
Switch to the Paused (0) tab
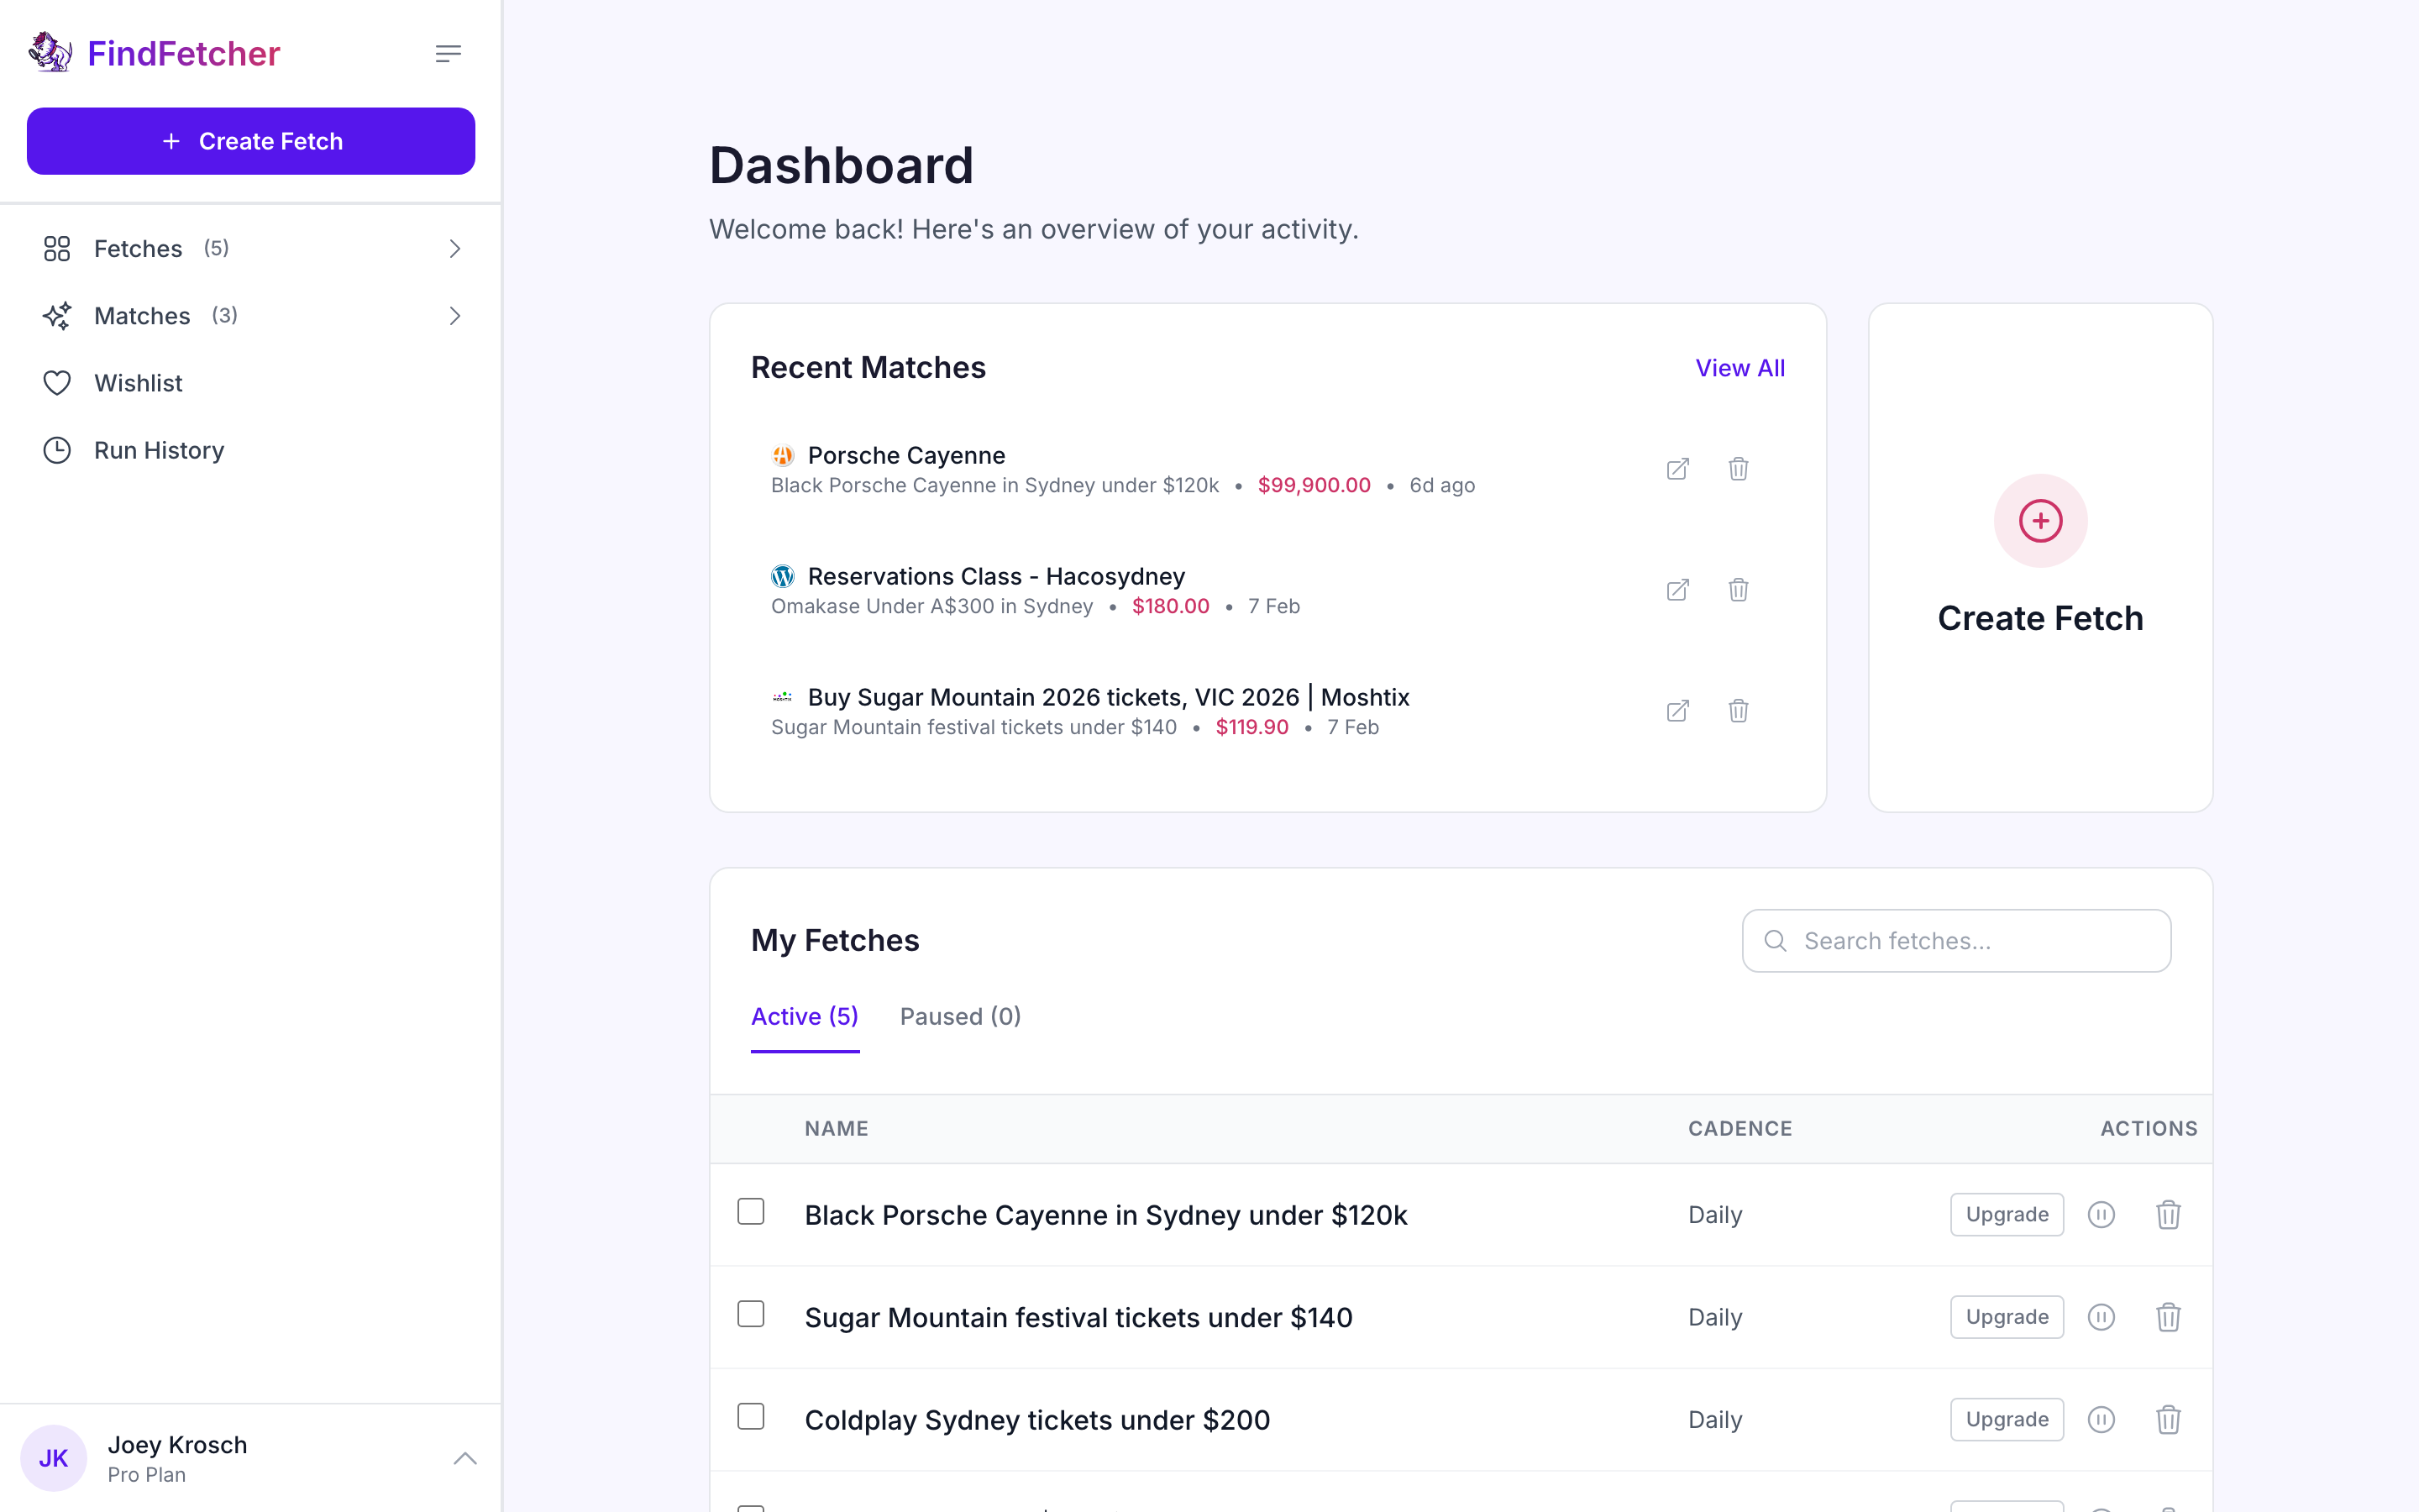[959, 1017]
